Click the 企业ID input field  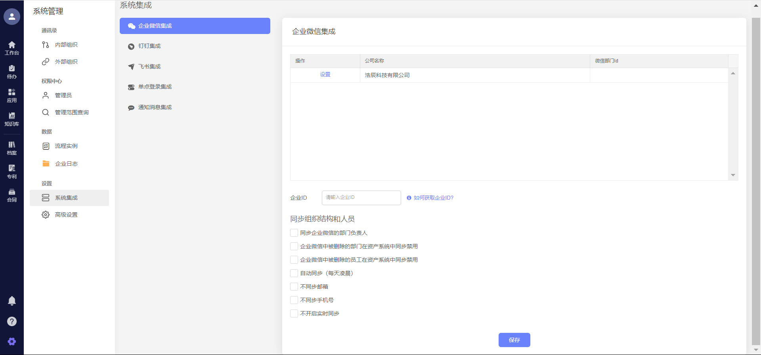pyautogui.click(x=361, y=198)
